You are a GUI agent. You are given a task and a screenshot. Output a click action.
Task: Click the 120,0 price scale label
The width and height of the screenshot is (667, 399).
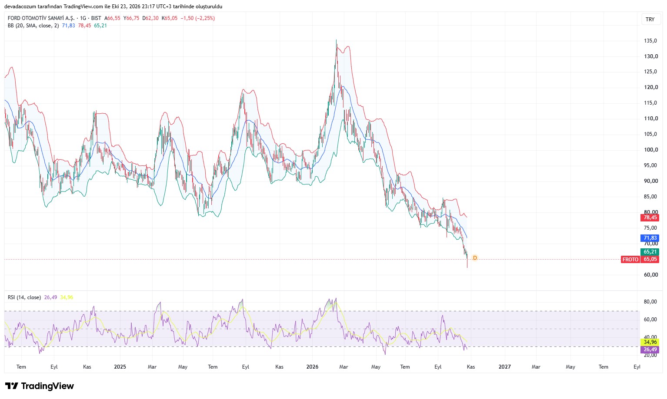[650, 87]
